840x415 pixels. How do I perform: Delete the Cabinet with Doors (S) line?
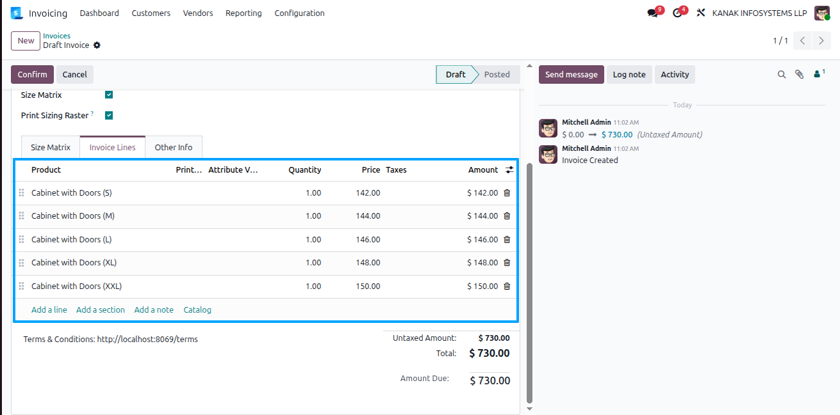click(x=507, y=192)
